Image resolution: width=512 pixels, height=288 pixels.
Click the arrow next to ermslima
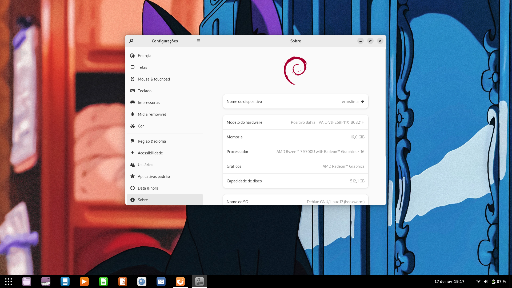click(x=362, y=101)
